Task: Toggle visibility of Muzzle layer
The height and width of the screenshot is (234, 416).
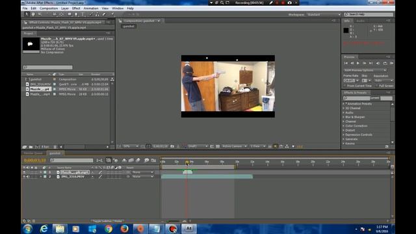Action: coord(24,172)
